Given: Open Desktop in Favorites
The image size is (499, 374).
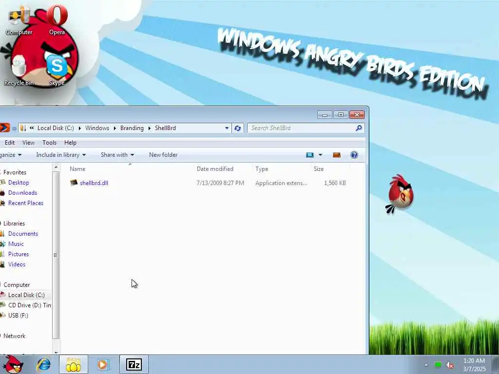Looking at the screenshot, I should (19, 183).
